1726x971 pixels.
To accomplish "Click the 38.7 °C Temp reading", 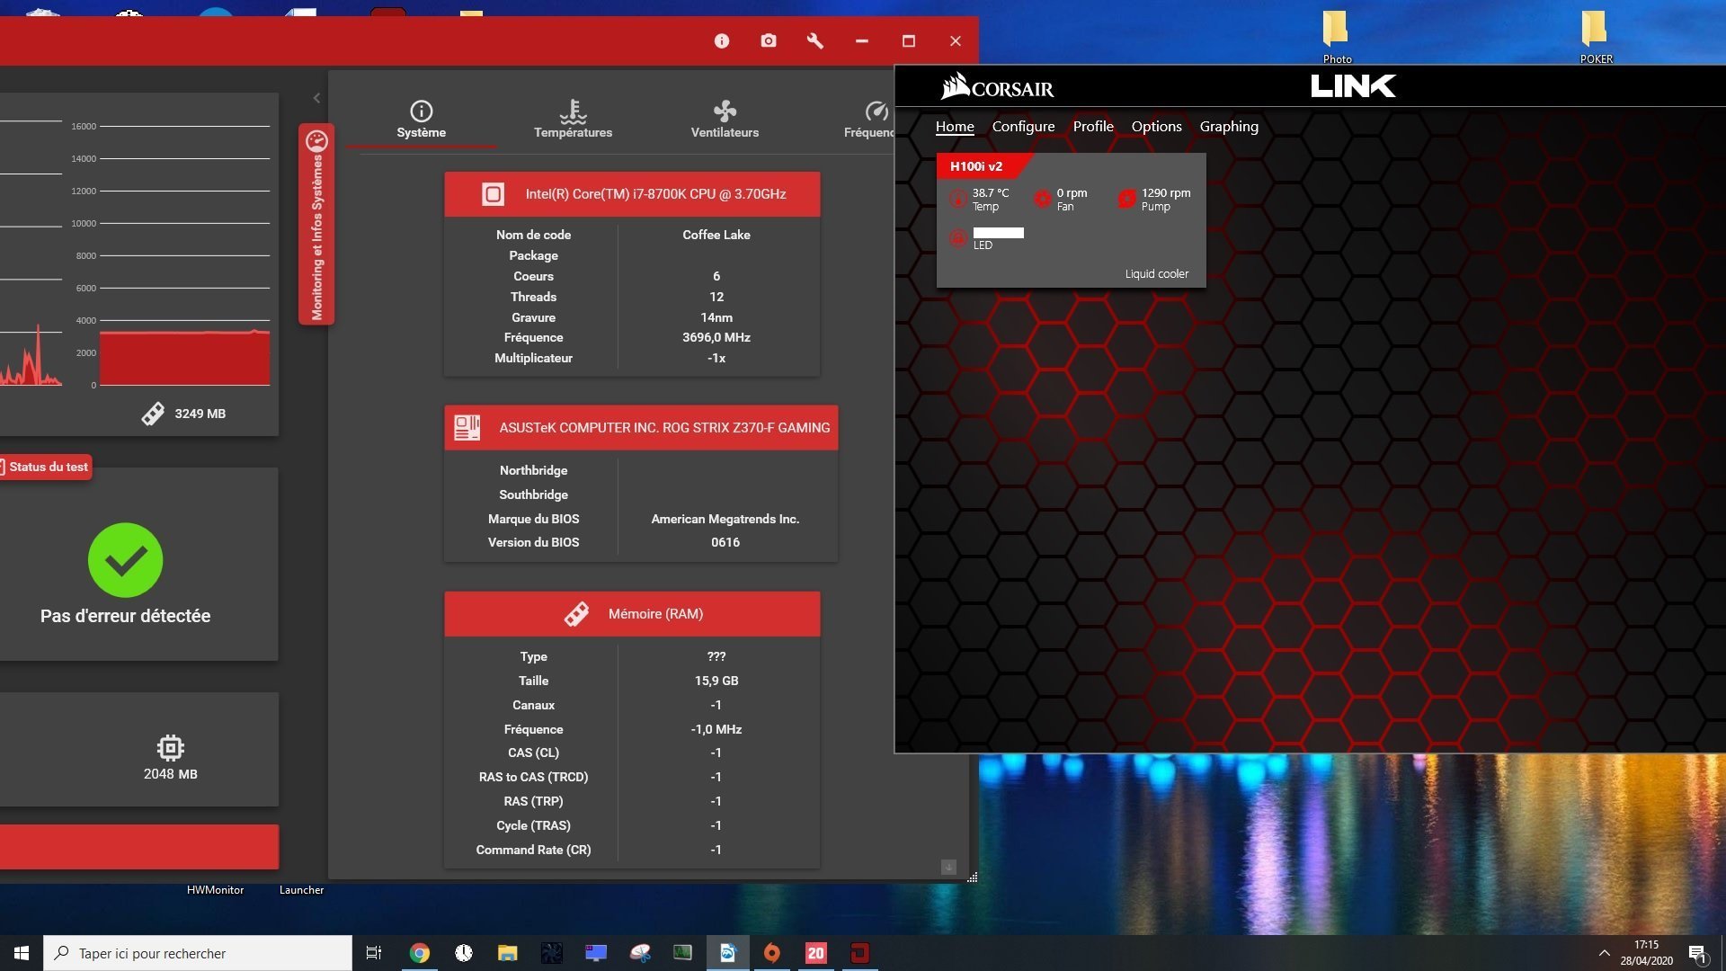I will point(991,199).
